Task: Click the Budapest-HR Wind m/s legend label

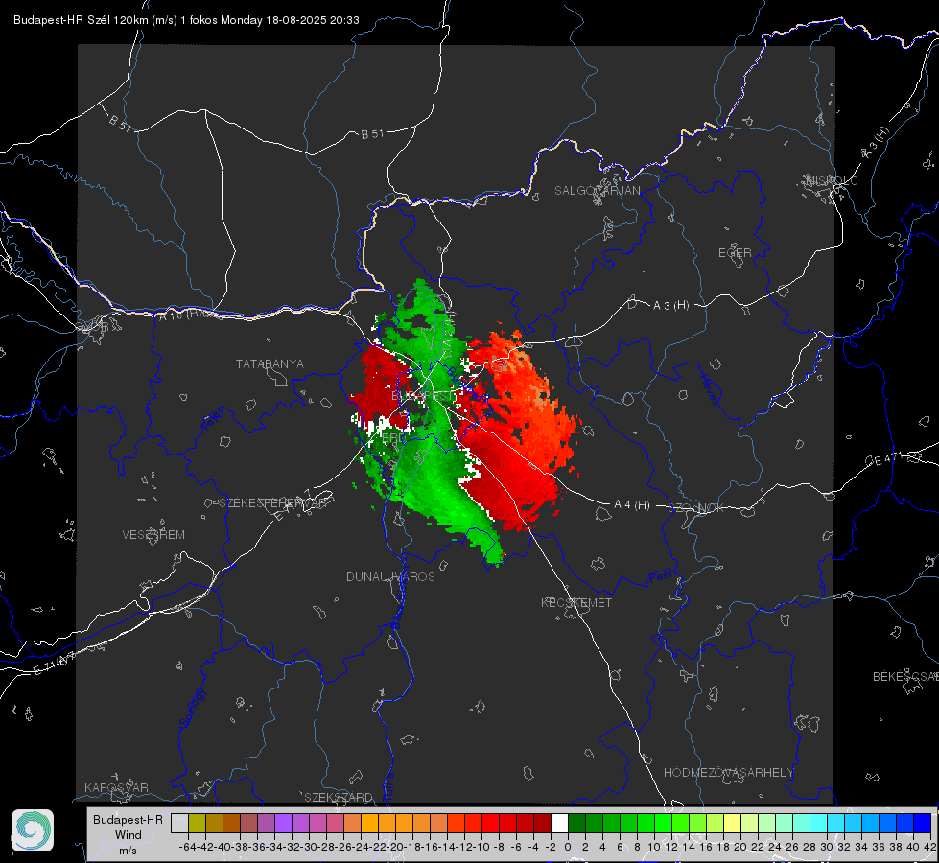Action: (x=128, y=835)
